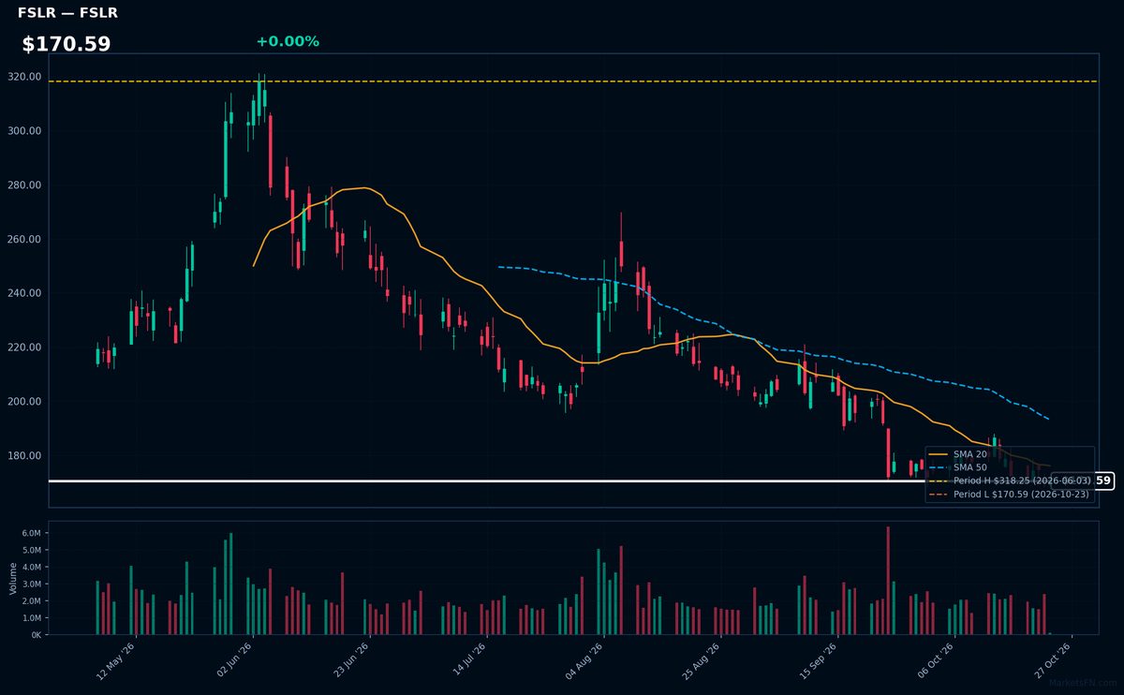Click the 220.00 price axis label
The height and width of the screenshot is (695, 1124).
pyautogui.click(x=25, y=347)
